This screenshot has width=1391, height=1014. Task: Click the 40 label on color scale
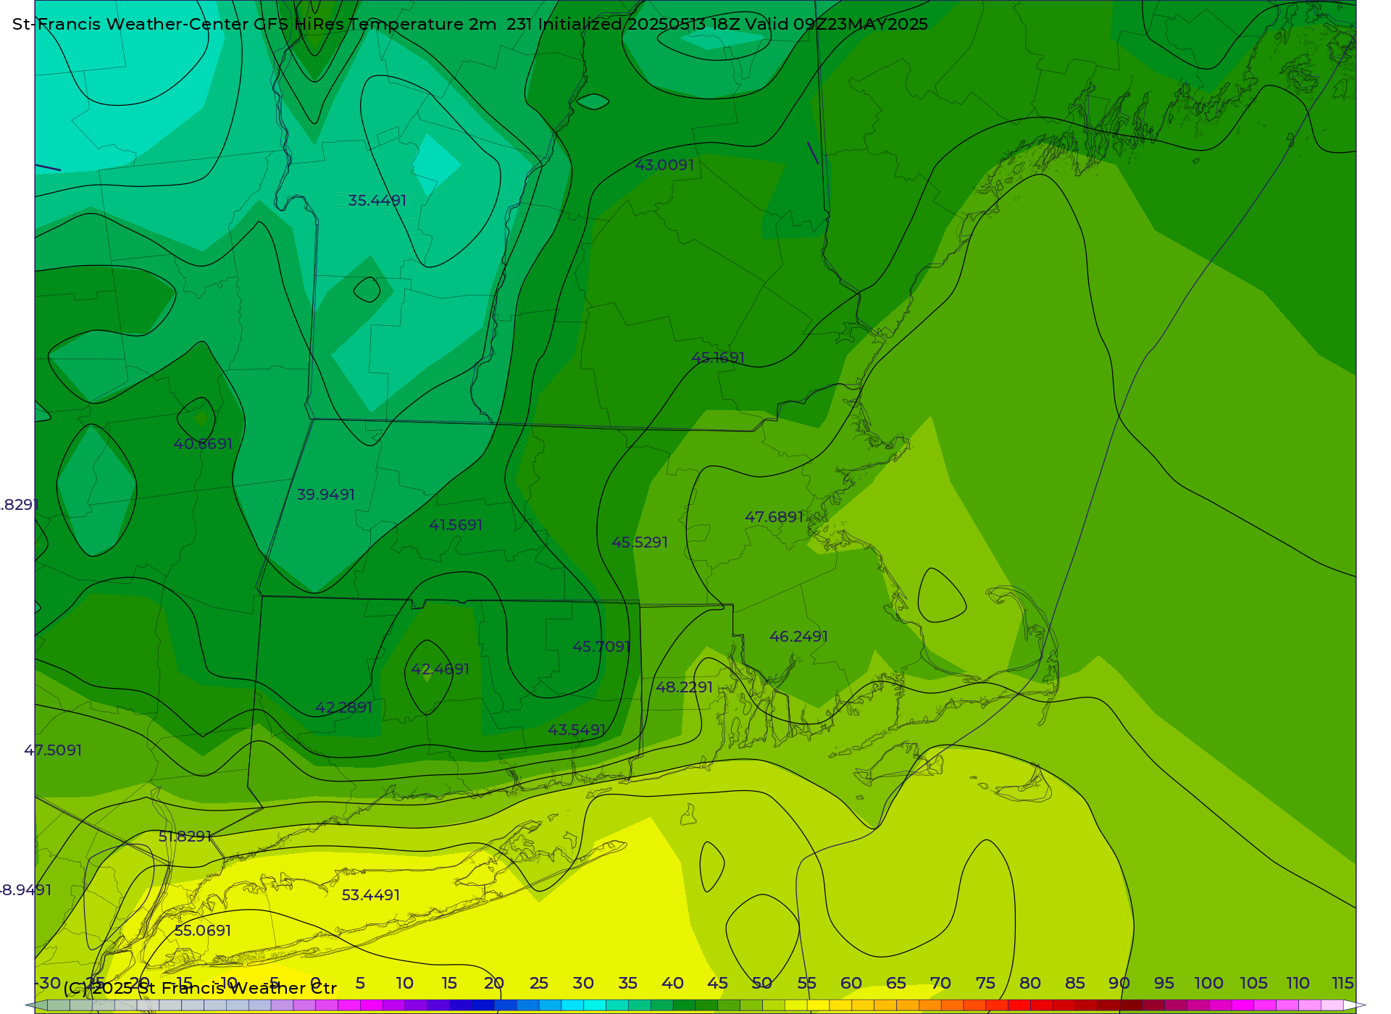[x=672, y=983]
